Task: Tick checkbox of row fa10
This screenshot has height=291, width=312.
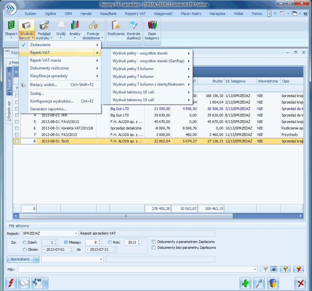Action: 17,141
